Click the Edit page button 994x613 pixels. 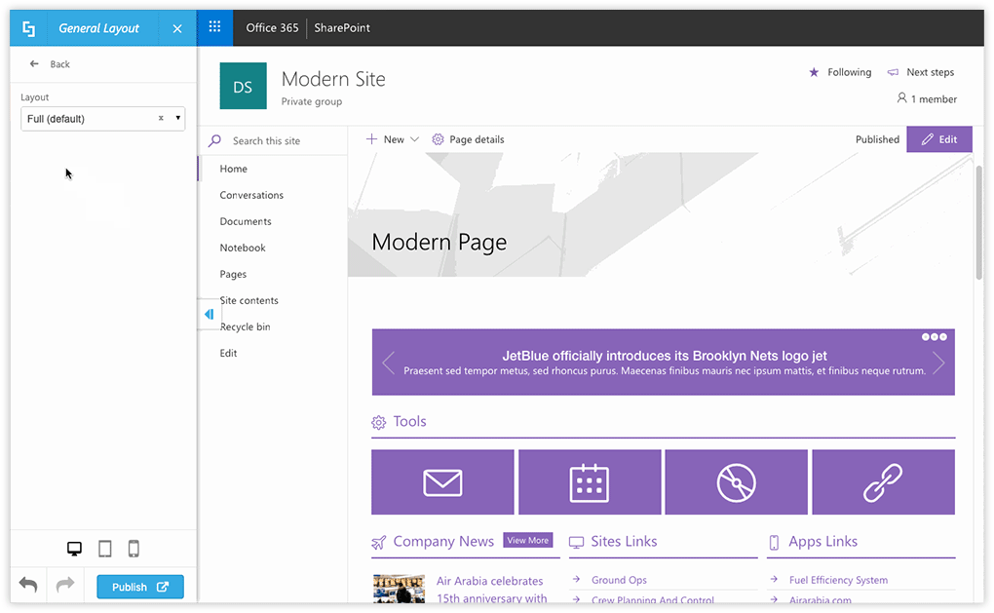938,139
